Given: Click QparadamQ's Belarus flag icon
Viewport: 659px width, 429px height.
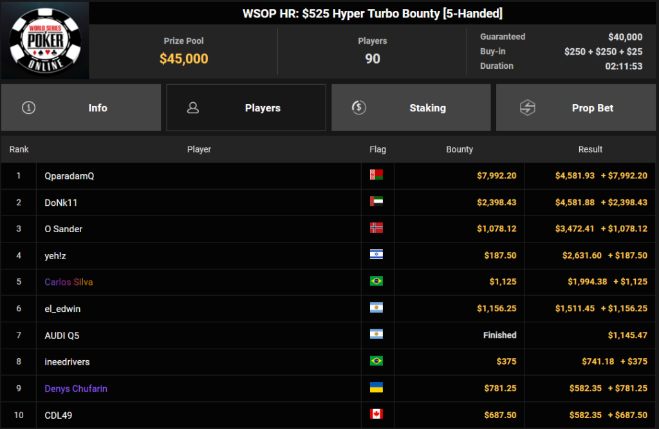Looking at the screenshot, I should [376, 175].
